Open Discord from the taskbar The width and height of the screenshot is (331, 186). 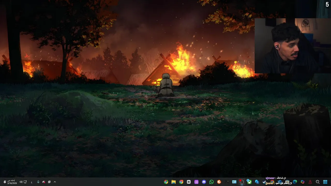(204, 182)
